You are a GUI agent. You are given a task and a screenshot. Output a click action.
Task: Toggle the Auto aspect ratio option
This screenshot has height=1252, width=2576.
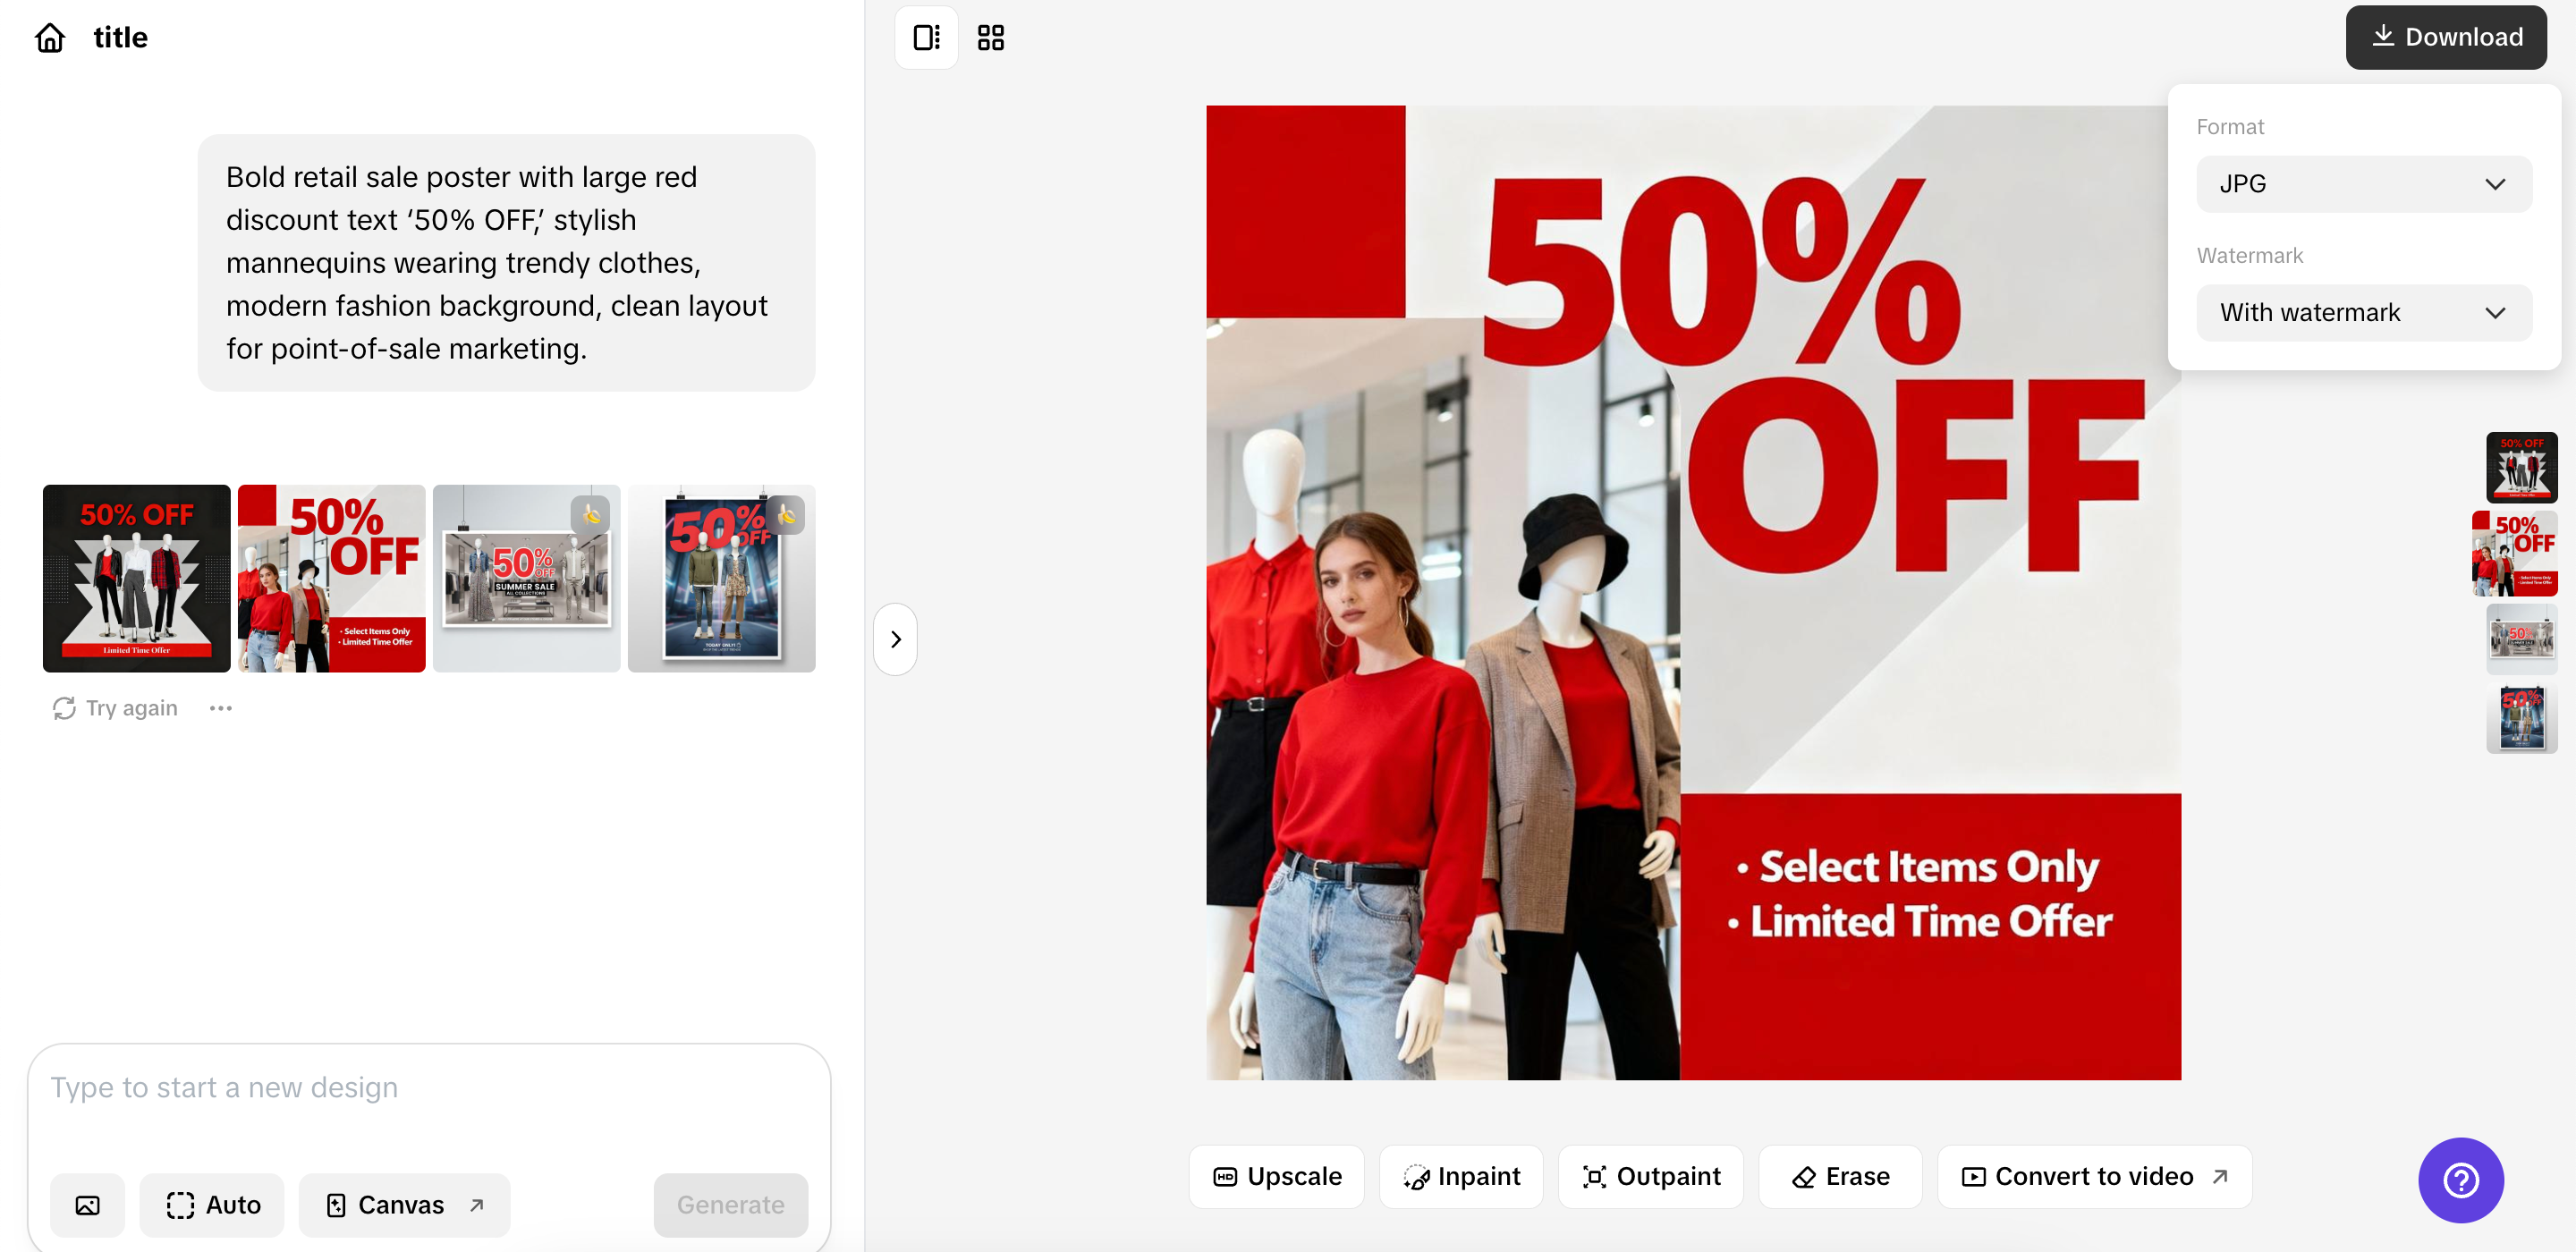(212, 1205)
